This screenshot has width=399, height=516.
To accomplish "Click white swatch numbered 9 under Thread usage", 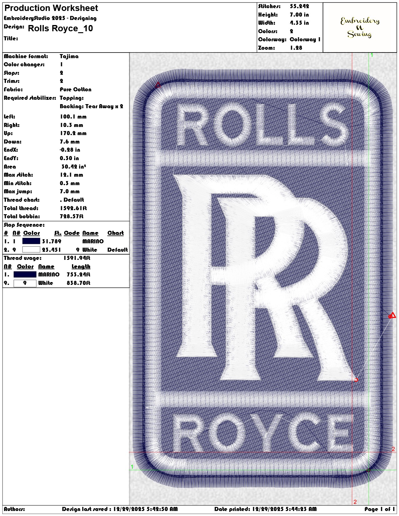I will click(x=25, y=283).
